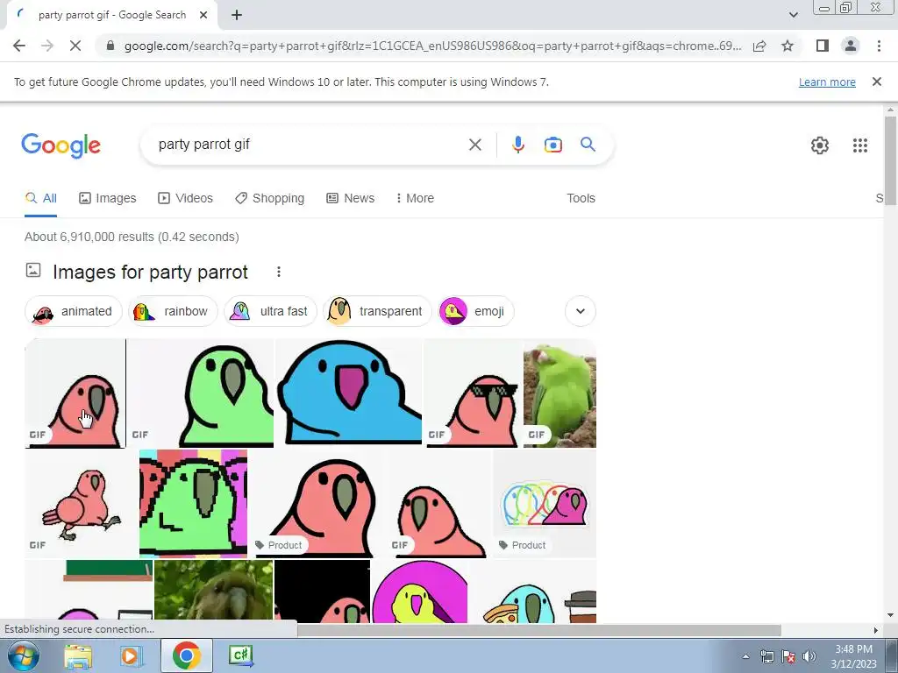Open the yellow parrot on magenta circle image
This screenshot has height=673, width=898.
[x=420, y=592]
